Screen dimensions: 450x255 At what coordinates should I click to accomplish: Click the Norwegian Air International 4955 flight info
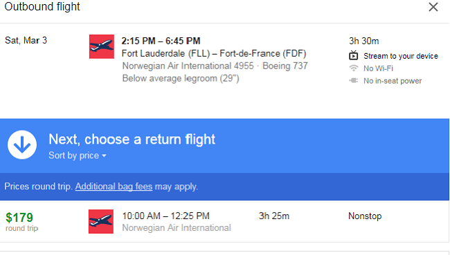pos(188,66)
